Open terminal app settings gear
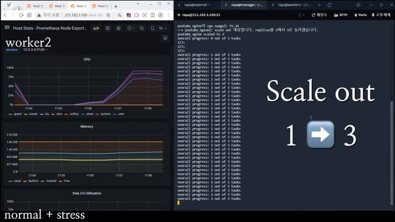Image resolution: width=395 pixels, height=222 pixels. (x=358, y=5)
